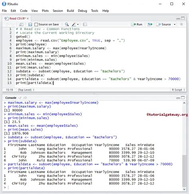
Task: Open the console working directory arrow
Action: tap(25, 98)
